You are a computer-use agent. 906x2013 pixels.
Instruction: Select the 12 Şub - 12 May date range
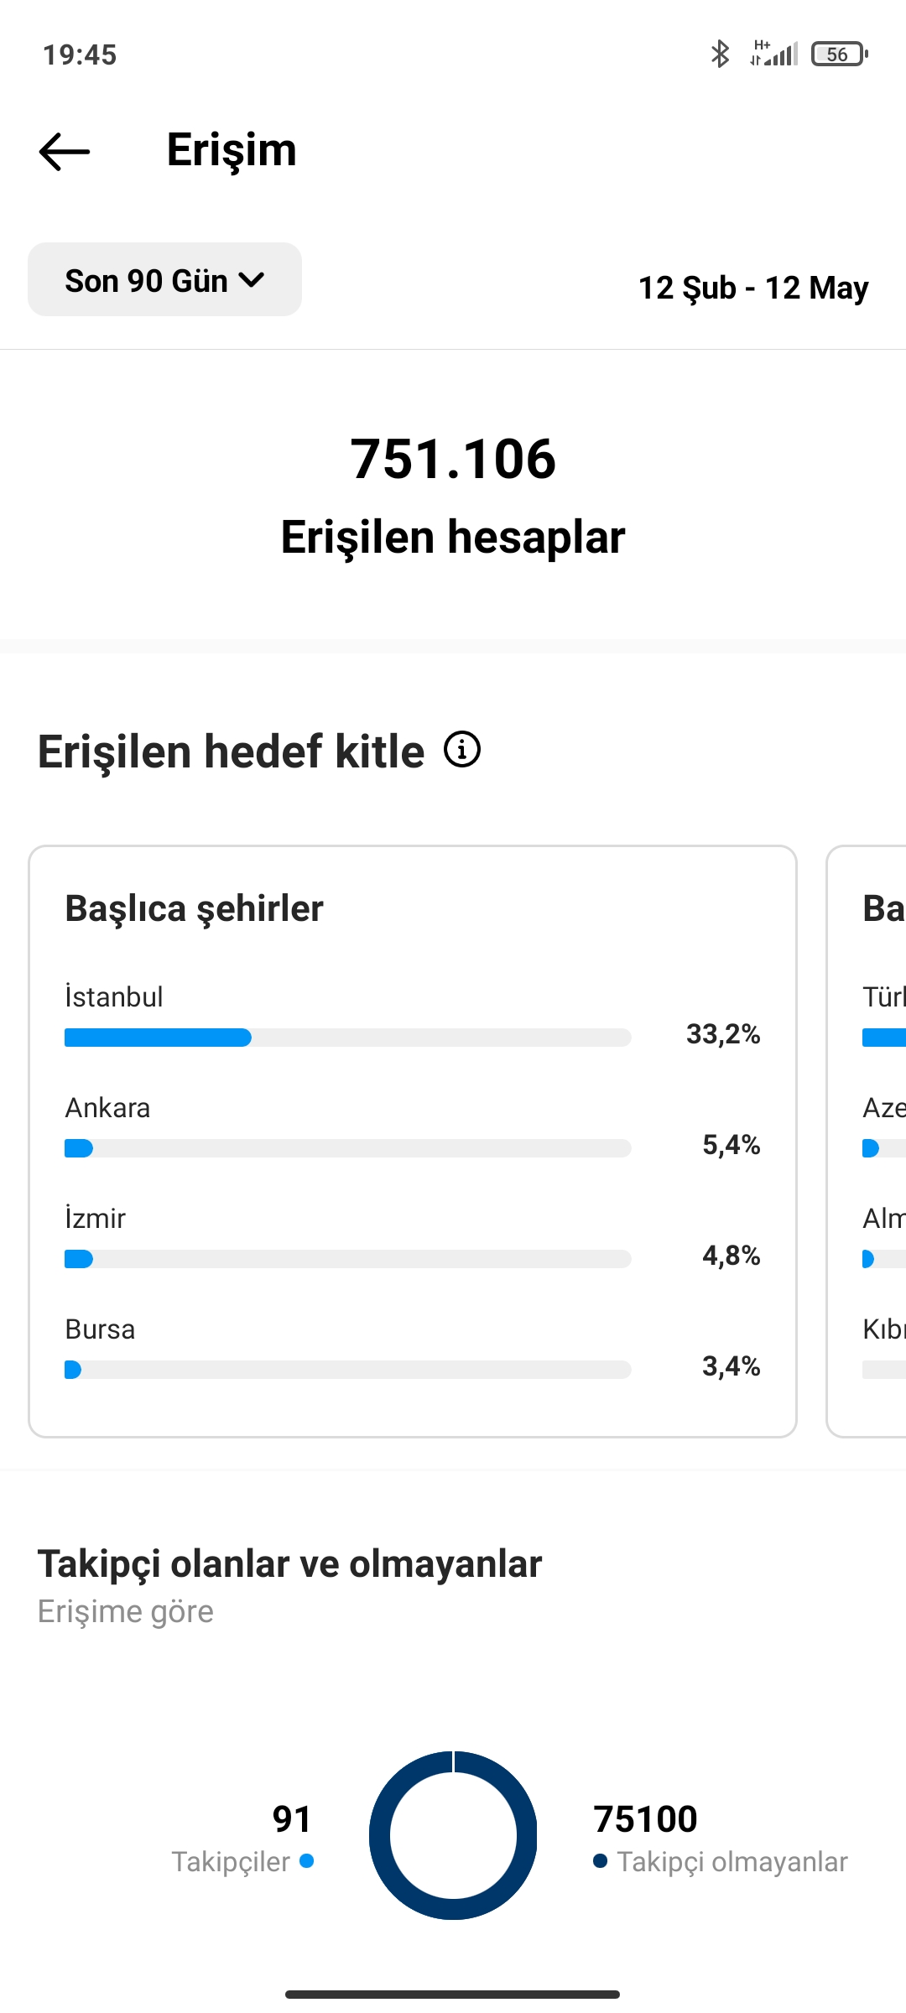tap(753, 288)
